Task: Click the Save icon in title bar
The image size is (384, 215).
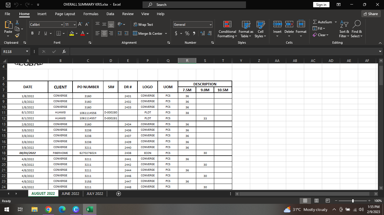Action: tap(8, 5)
